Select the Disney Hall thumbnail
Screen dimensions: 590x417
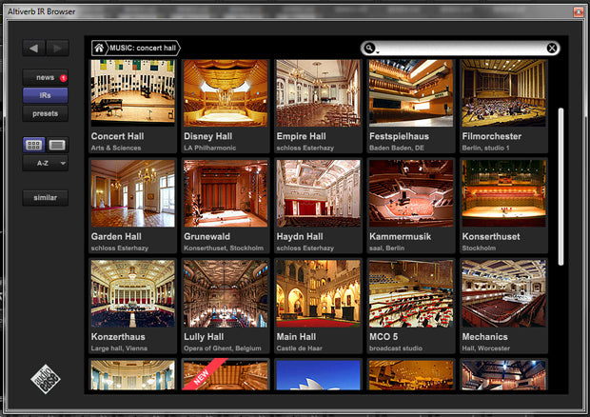(x=226, y=93)
